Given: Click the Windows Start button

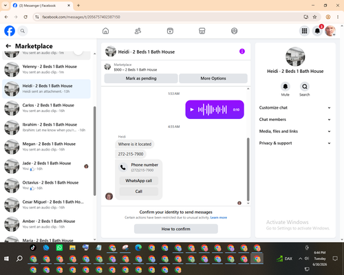Looking at the screenshot, I should click(6, 258).
